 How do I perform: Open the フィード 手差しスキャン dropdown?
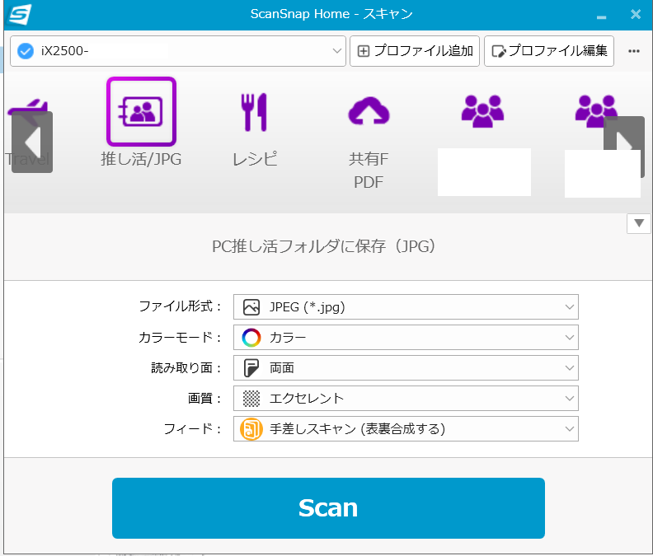click(406, 428)
